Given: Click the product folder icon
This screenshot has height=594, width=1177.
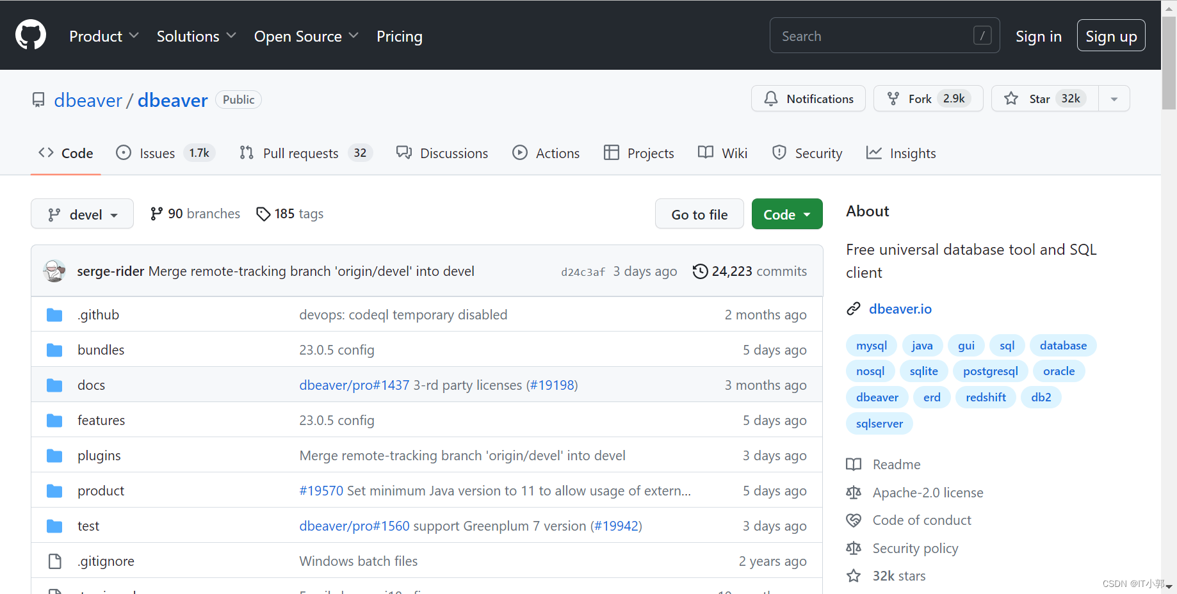Looking at the screenshot, I should point(54,491).
